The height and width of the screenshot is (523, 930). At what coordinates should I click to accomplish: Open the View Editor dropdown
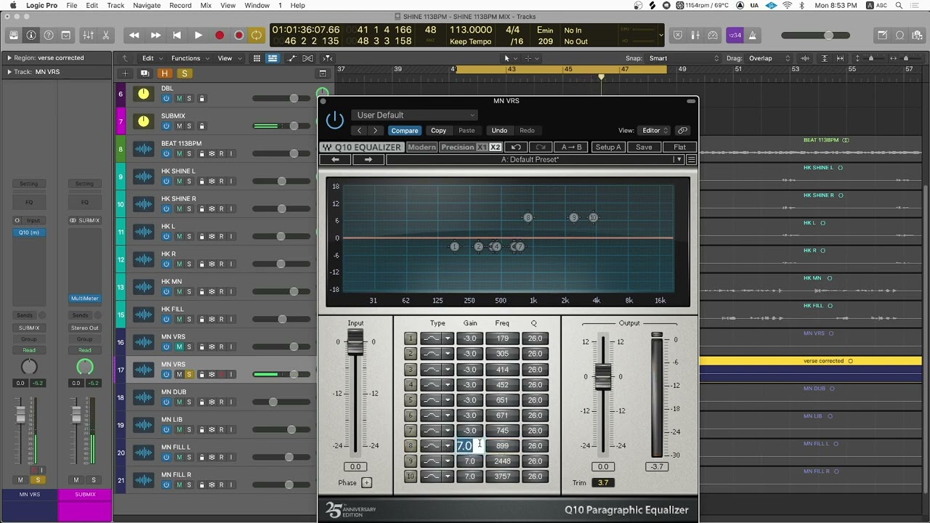[x=655, y=131]
